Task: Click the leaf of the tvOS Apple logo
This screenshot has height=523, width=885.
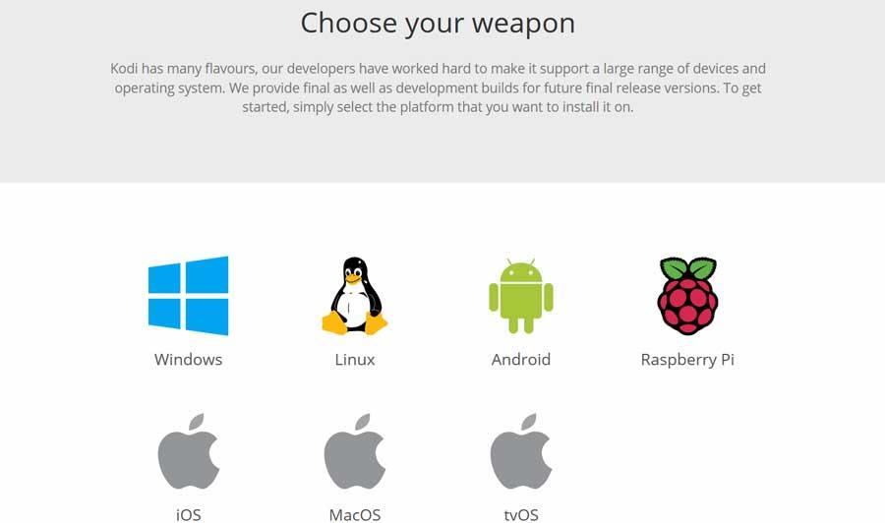Action: [529, 422]
